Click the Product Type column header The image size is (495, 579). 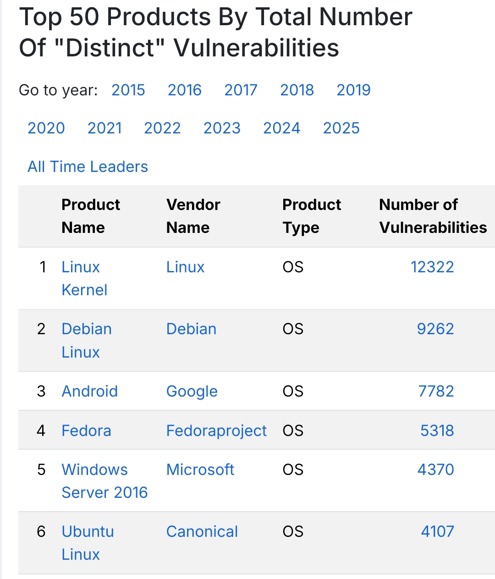[x=312, y=216]
